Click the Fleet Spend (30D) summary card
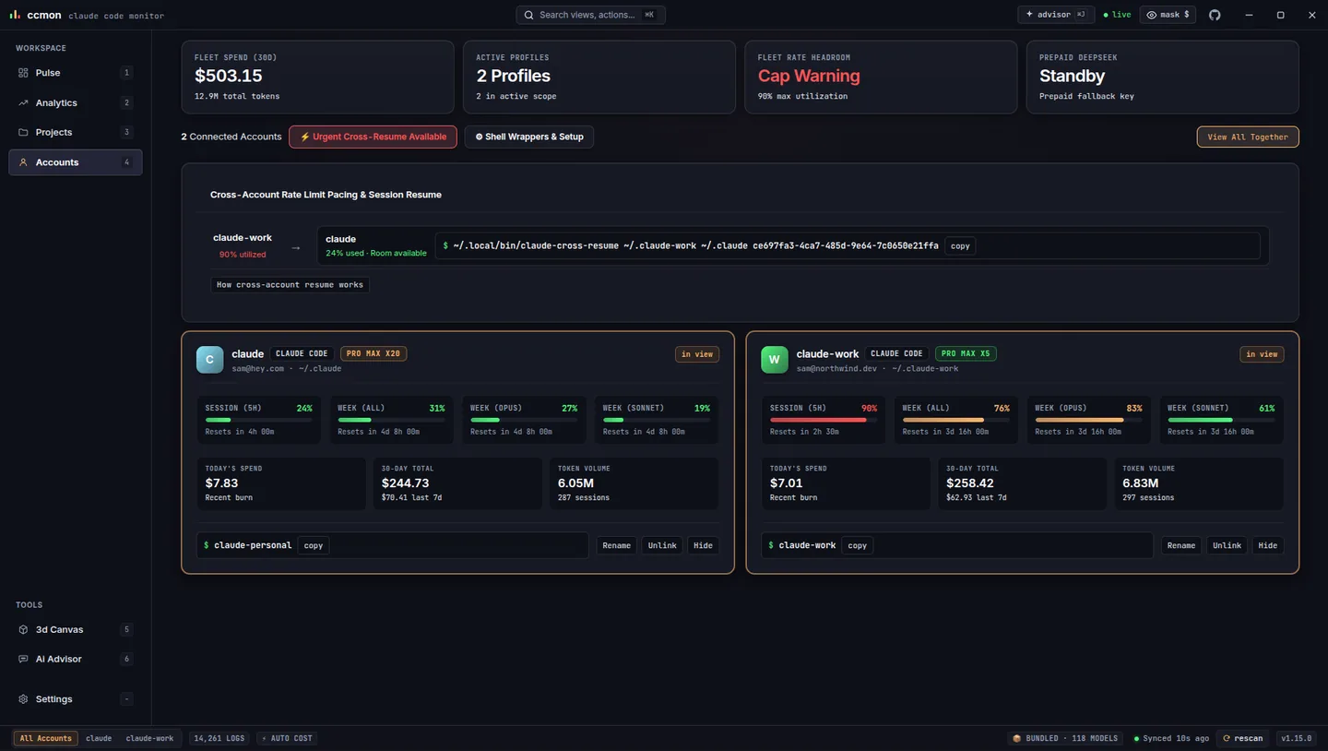This screenshot has height=751, width=1328. tap(318, 77)
